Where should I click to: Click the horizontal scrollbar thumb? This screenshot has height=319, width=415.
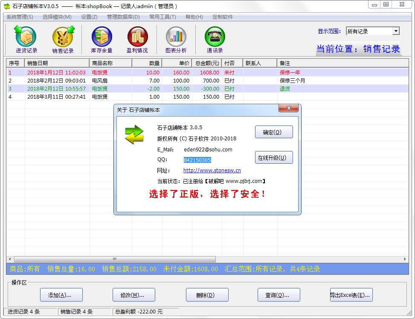click(115, 259)
